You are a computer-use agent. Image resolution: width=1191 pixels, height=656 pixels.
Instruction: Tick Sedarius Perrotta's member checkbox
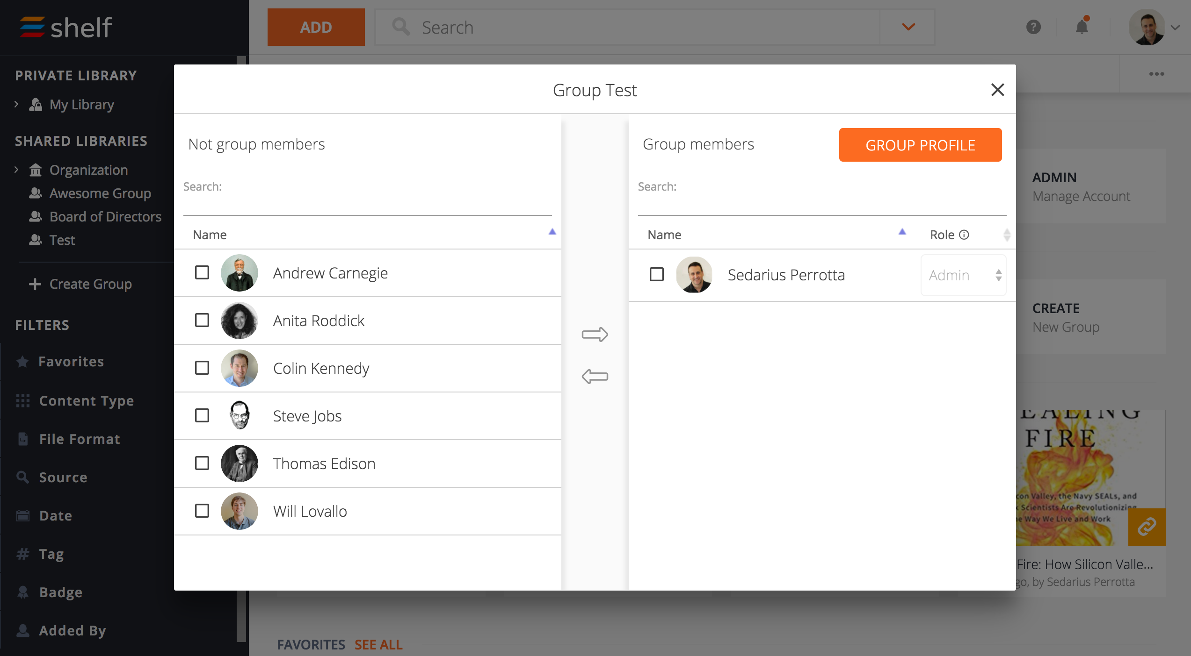coord(657,274)
